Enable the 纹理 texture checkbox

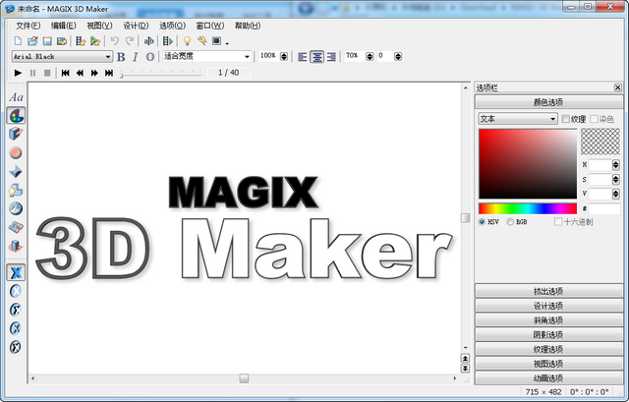click(x=566, y=119)
